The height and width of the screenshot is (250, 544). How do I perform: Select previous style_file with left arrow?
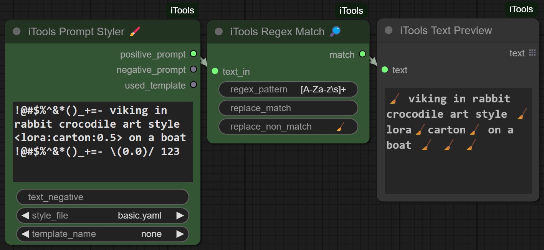25,215
